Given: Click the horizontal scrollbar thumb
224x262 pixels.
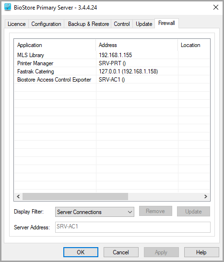Looking at the screenshot, I should tap(75, 197).
